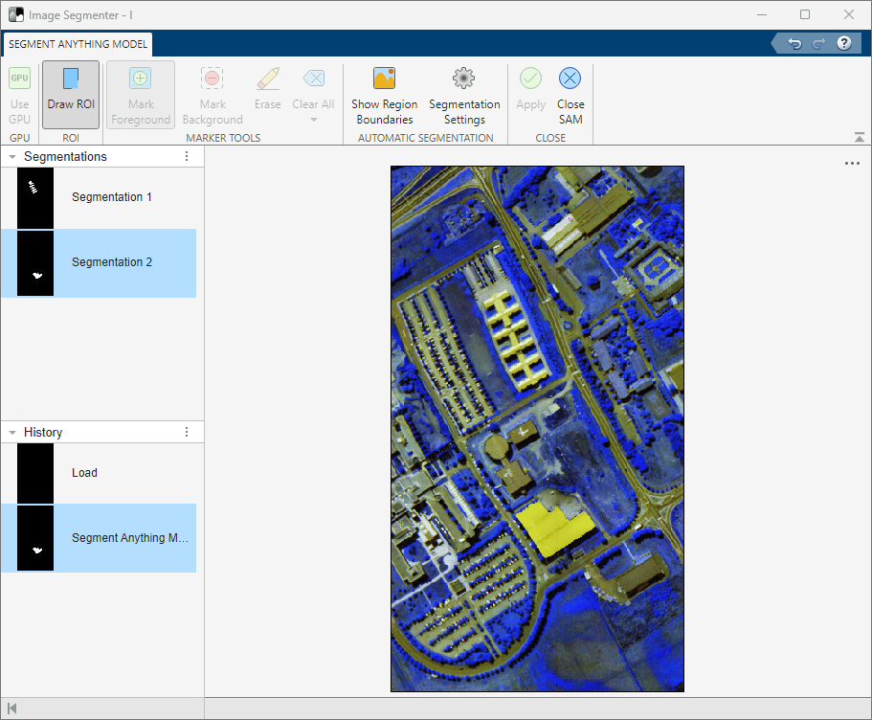Open Segmentation Settings
Screen dimensions: 872x720
pyautogui.click(x=464, y=94)
